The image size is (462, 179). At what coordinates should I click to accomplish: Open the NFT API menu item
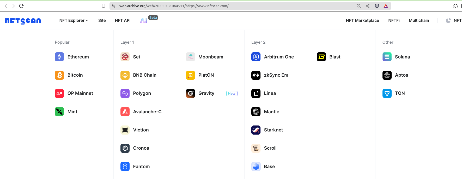click(123, 21)
